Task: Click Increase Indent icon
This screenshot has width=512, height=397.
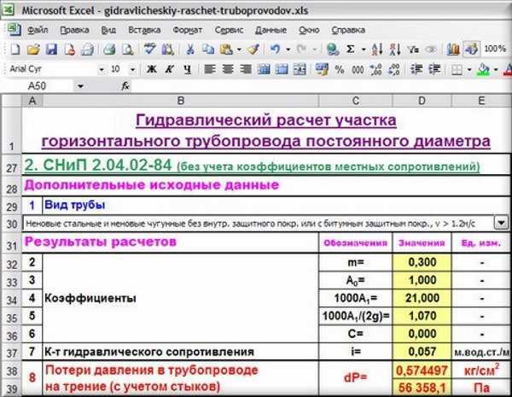Action: [x=434, y=69]
